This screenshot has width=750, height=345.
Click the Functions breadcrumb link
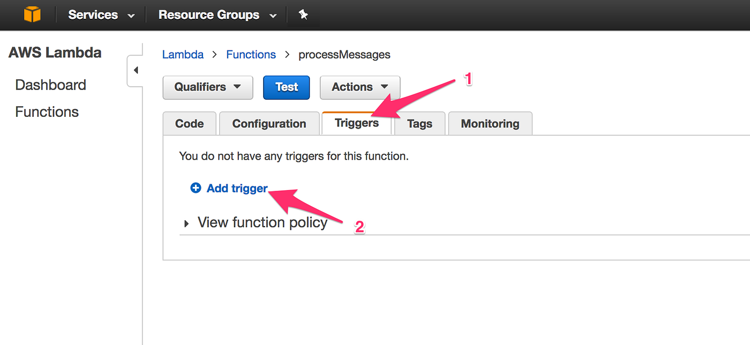click(x=251, y=54)
